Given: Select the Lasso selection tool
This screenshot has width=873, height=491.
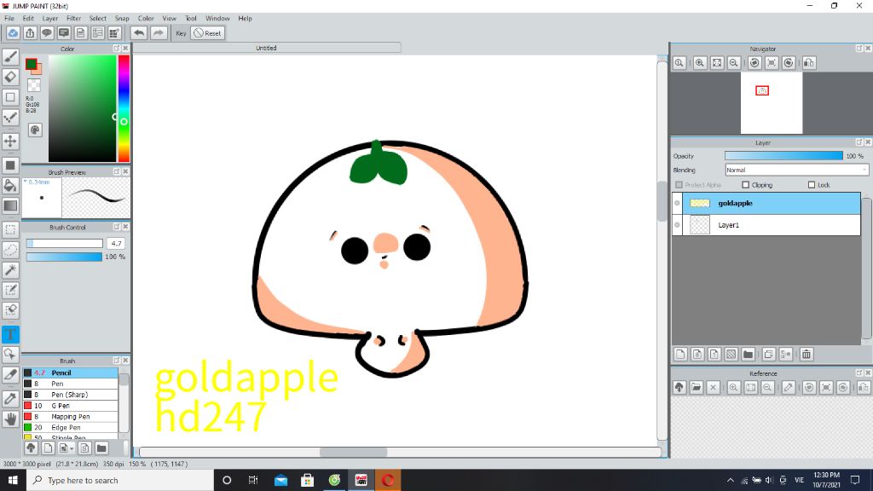Looking at the screenshot, I should coord(10,250).
